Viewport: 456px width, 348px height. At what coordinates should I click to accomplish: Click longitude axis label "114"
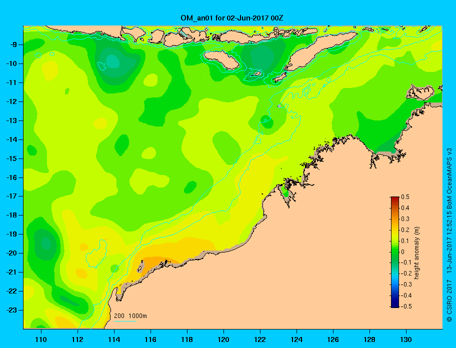point(114,339)
